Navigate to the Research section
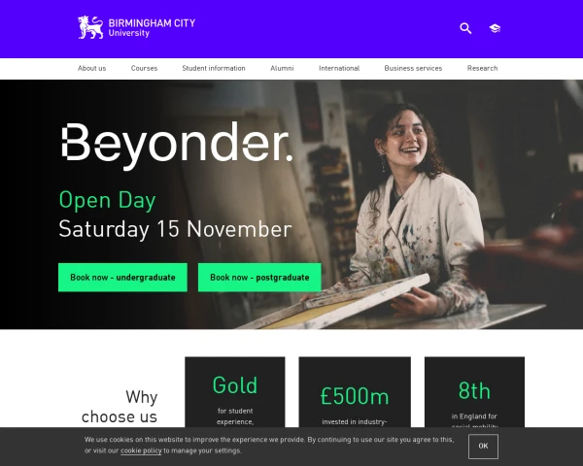This screenshot has width=583, height=466. pos(482,68)
